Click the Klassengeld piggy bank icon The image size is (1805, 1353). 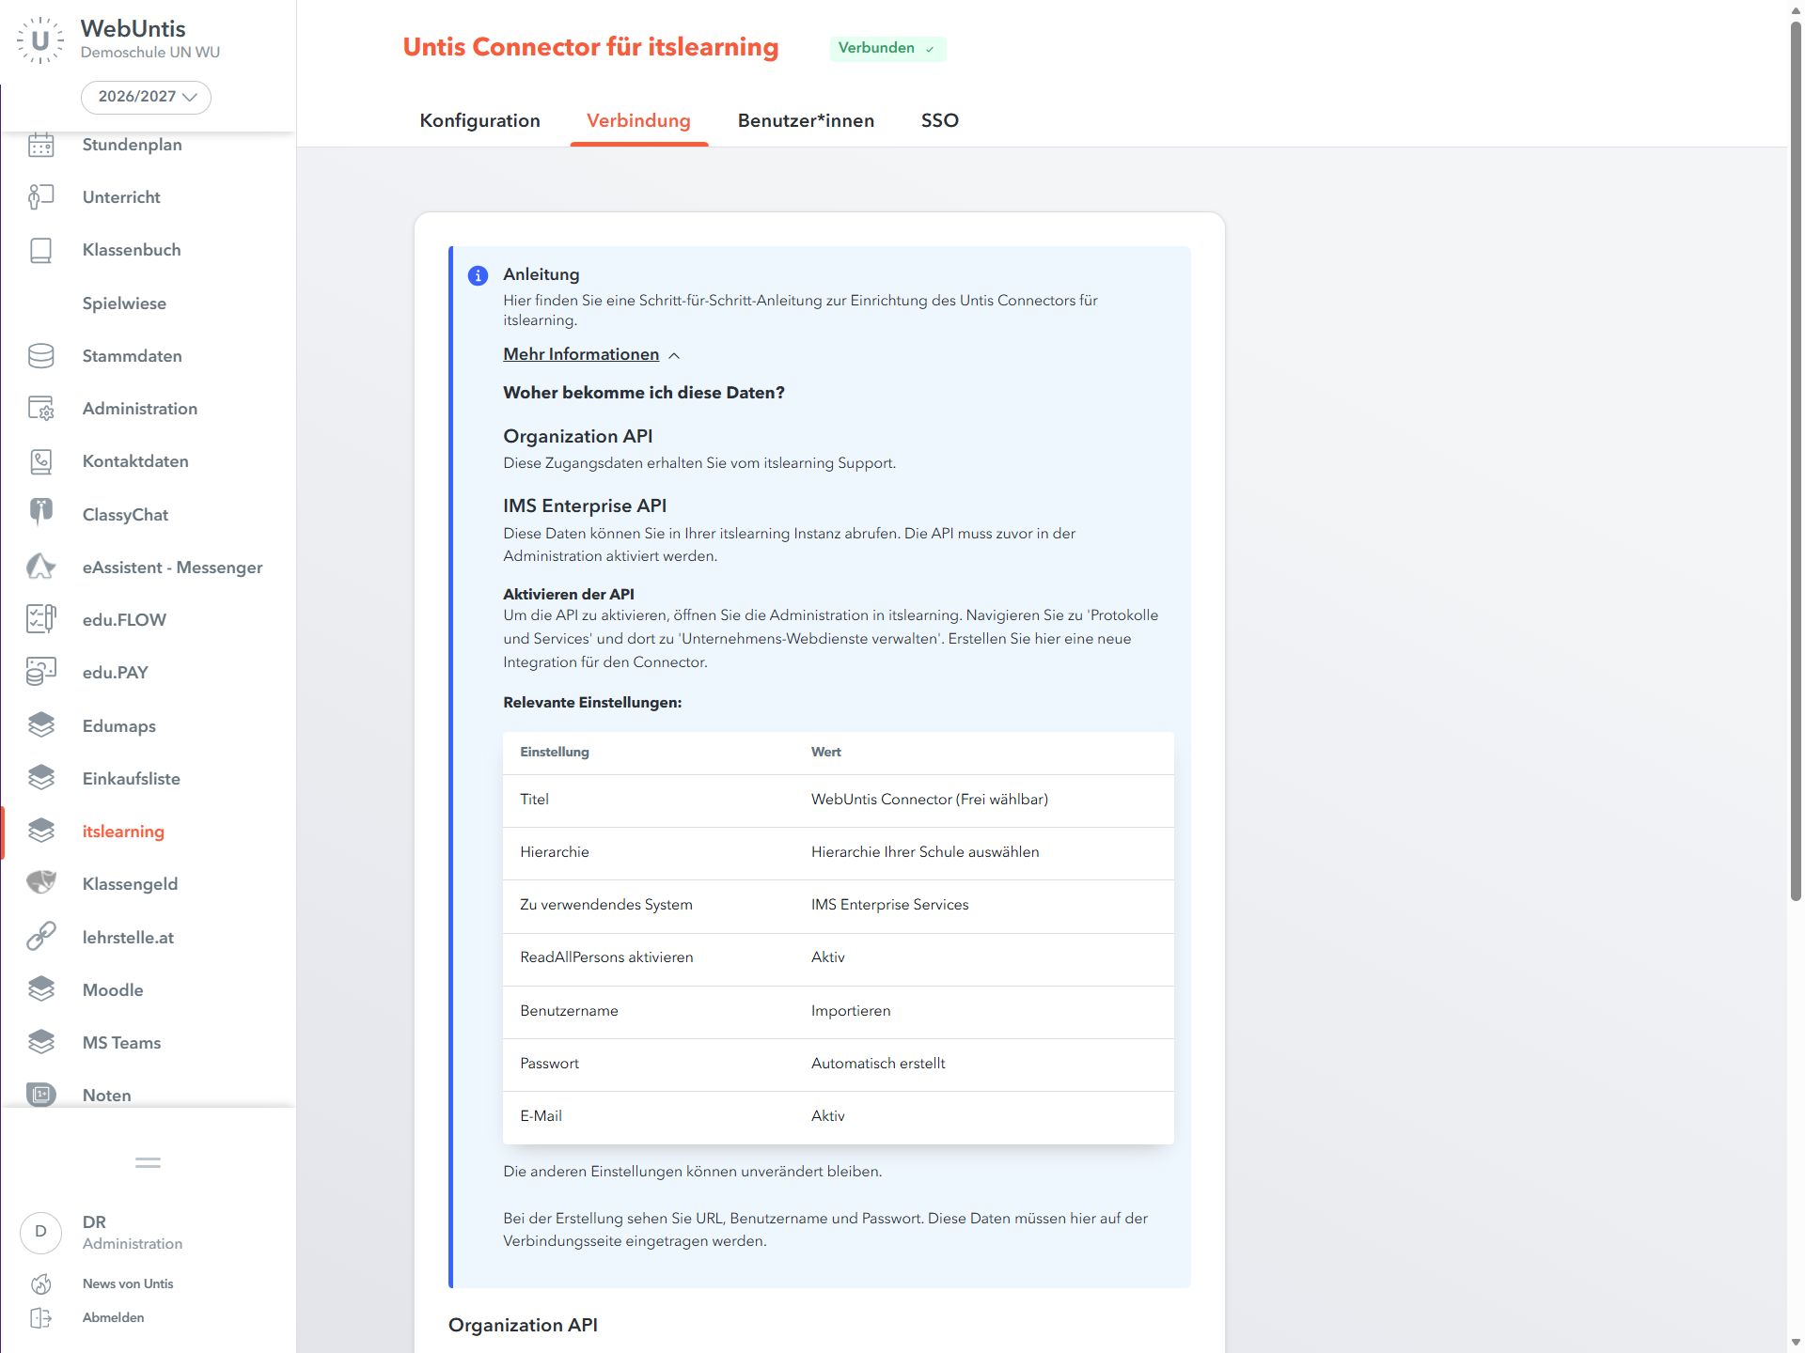click(41, 884)
